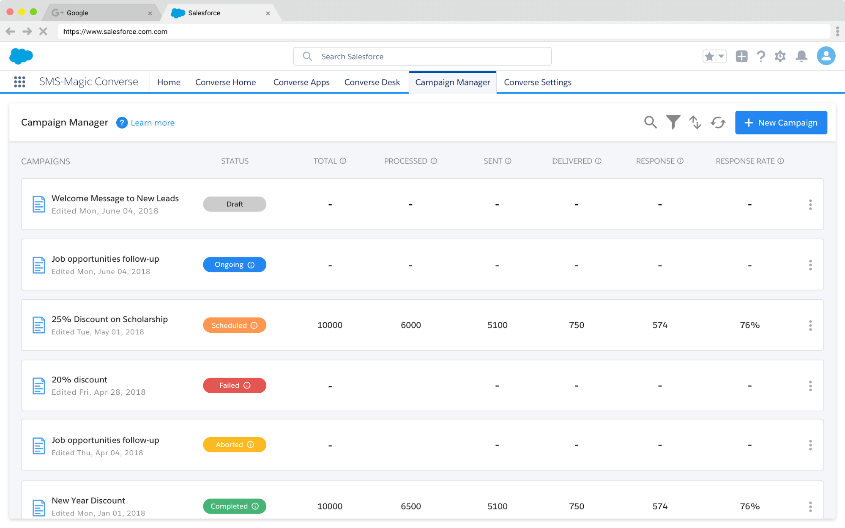Open the notifications bell
This screenshot has width=845, height=528.
coord(801,56)
